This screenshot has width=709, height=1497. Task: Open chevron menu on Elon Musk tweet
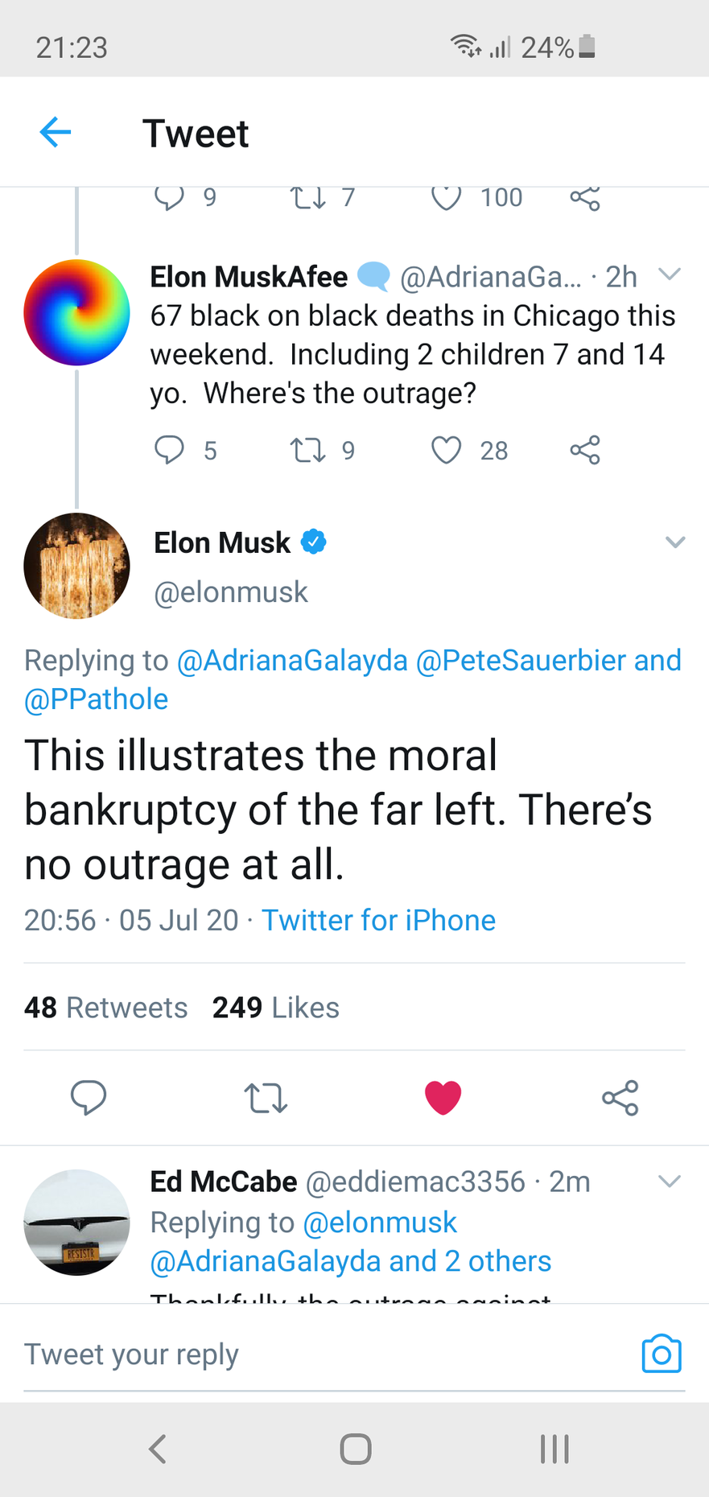[x=675, y=542]
